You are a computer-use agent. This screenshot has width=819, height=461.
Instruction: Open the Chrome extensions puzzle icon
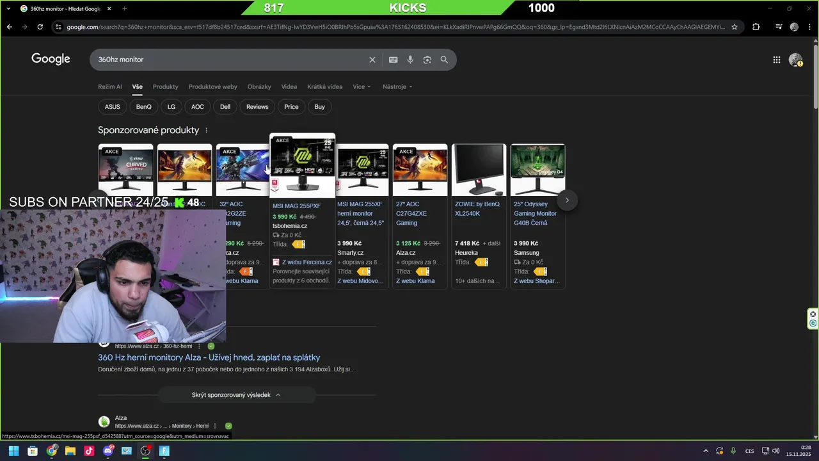tap(756, 27)
